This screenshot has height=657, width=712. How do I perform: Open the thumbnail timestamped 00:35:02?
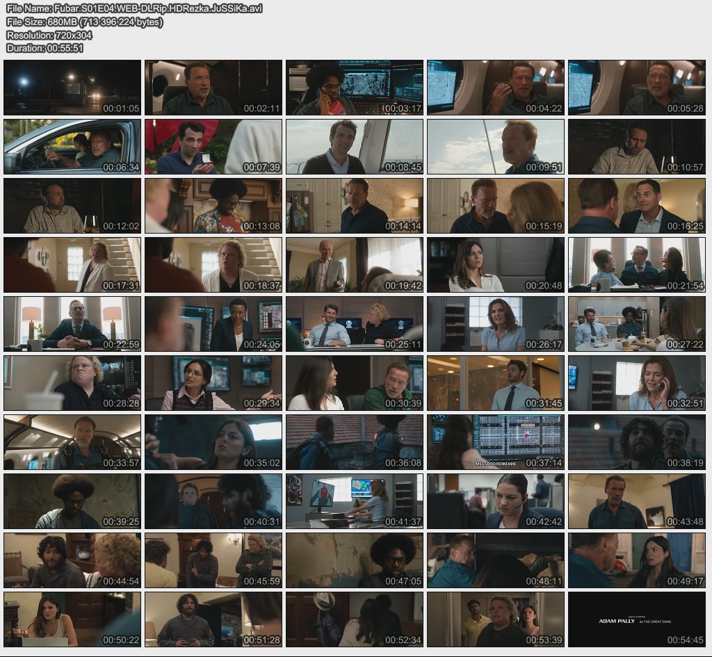point(213,442)
